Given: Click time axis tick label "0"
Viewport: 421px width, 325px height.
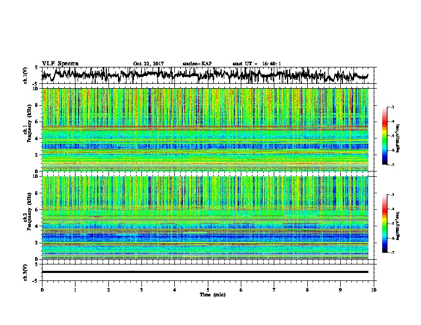Looking at the screenshot, I should point(42,290).
